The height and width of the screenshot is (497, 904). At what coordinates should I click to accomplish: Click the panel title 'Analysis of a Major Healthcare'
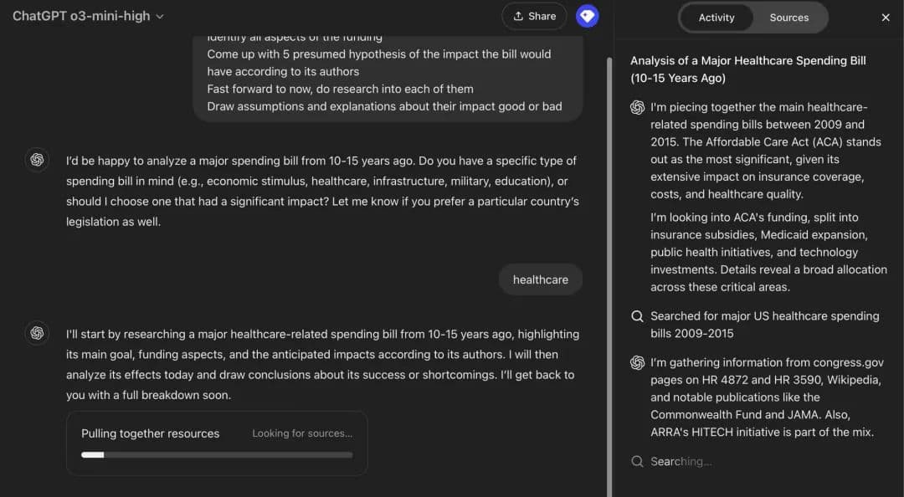(x=747, y=69)
